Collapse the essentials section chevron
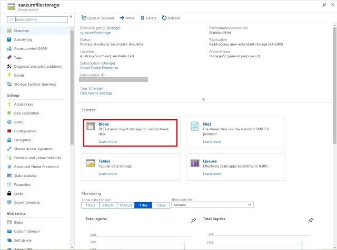This screenshot has height=250, width=337. tap(204, 99)
